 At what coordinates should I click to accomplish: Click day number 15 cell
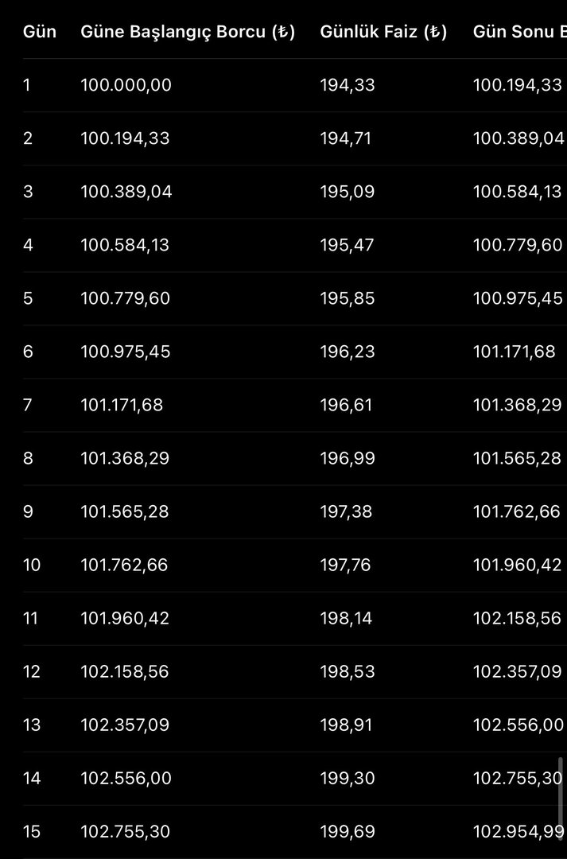coord(32,832)
